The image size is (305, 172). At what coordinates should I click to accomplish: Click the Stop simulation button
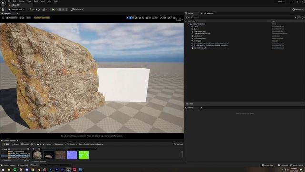click(x=60, y=9)
